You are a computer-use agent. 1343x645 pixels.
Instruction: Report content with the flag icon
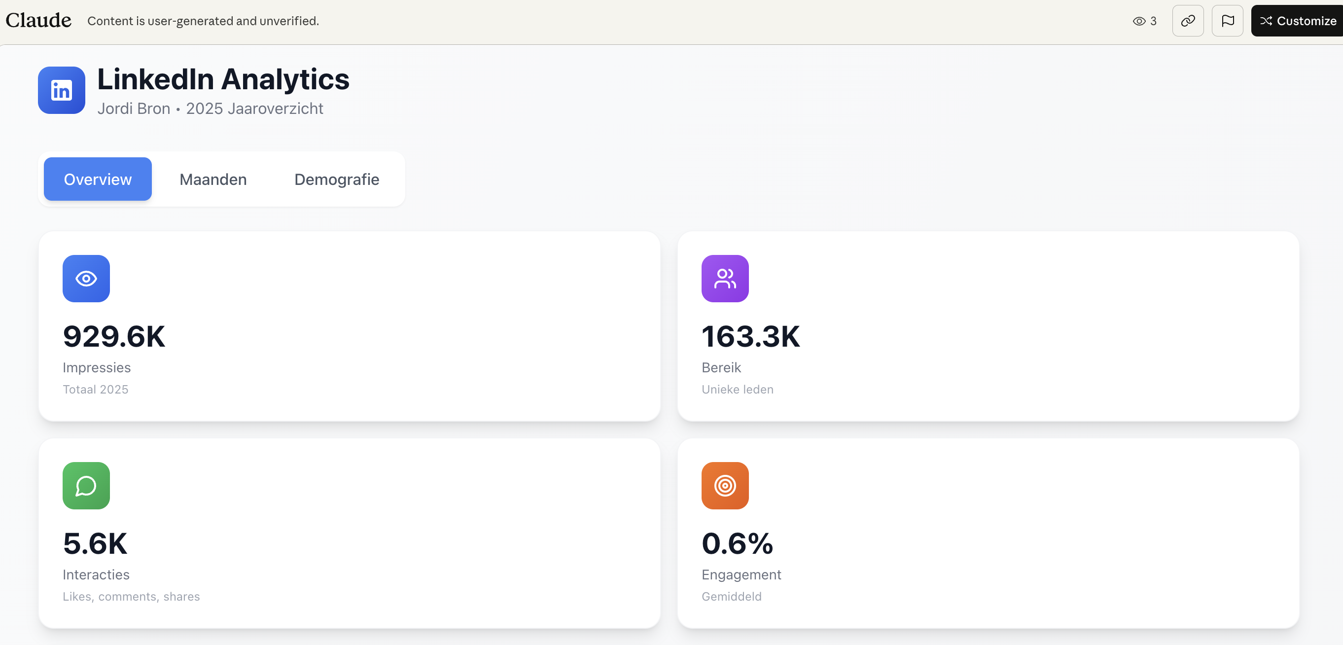point(1227,21)
